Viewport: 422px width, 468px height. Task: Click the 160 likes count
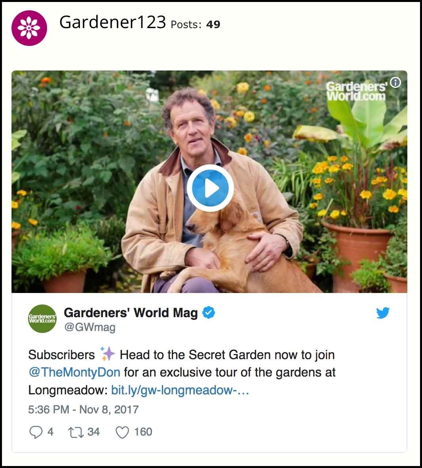[x=143, y=432]
